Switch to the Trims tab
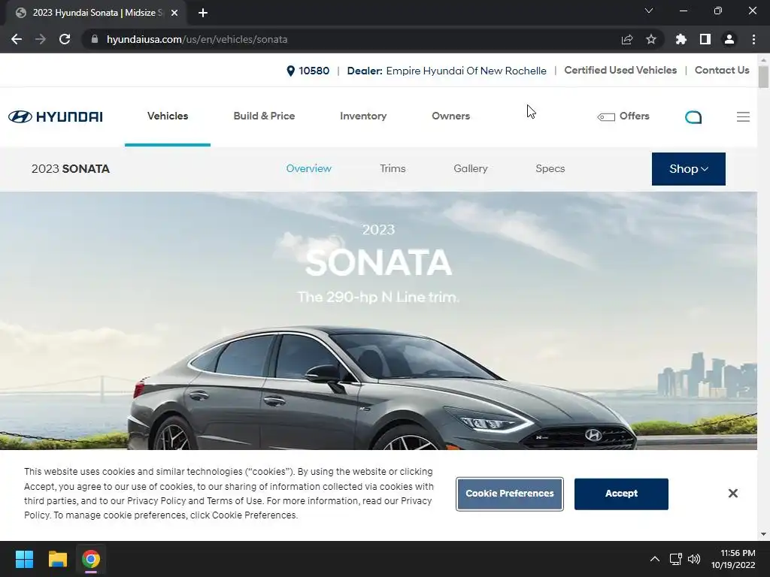This screenshot has height=577, width=770. tap(393, 168)
